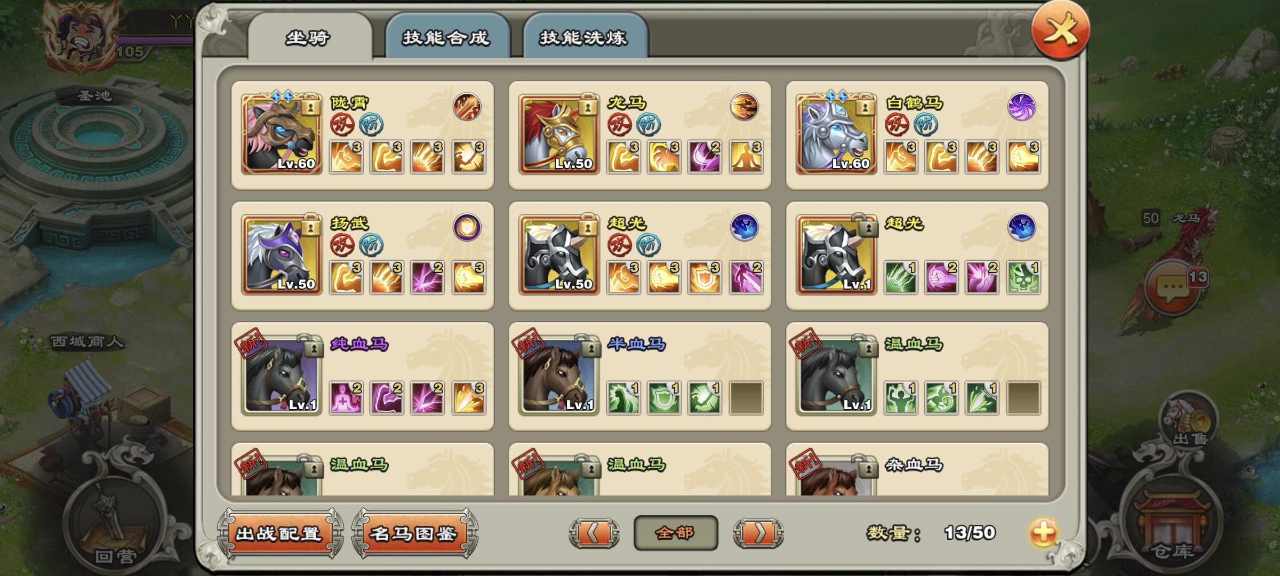Click the 出战配置 button
The width and height of the screenshot is (1280, 576).
(x=279, y=533)
